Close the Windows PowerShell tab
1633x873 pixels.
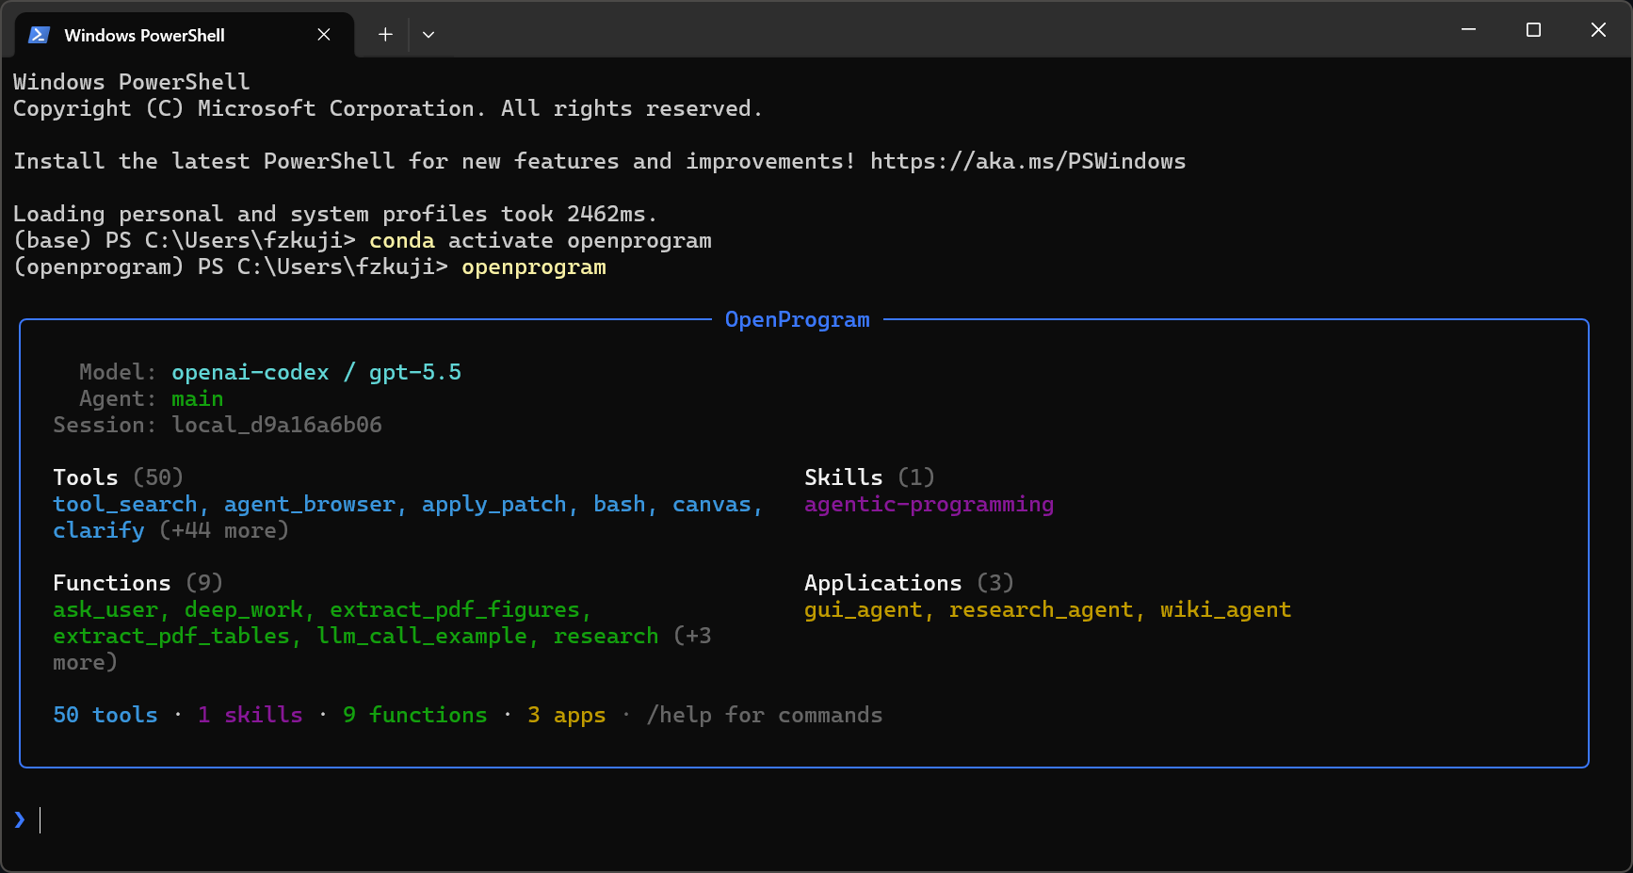click(324, 35)
